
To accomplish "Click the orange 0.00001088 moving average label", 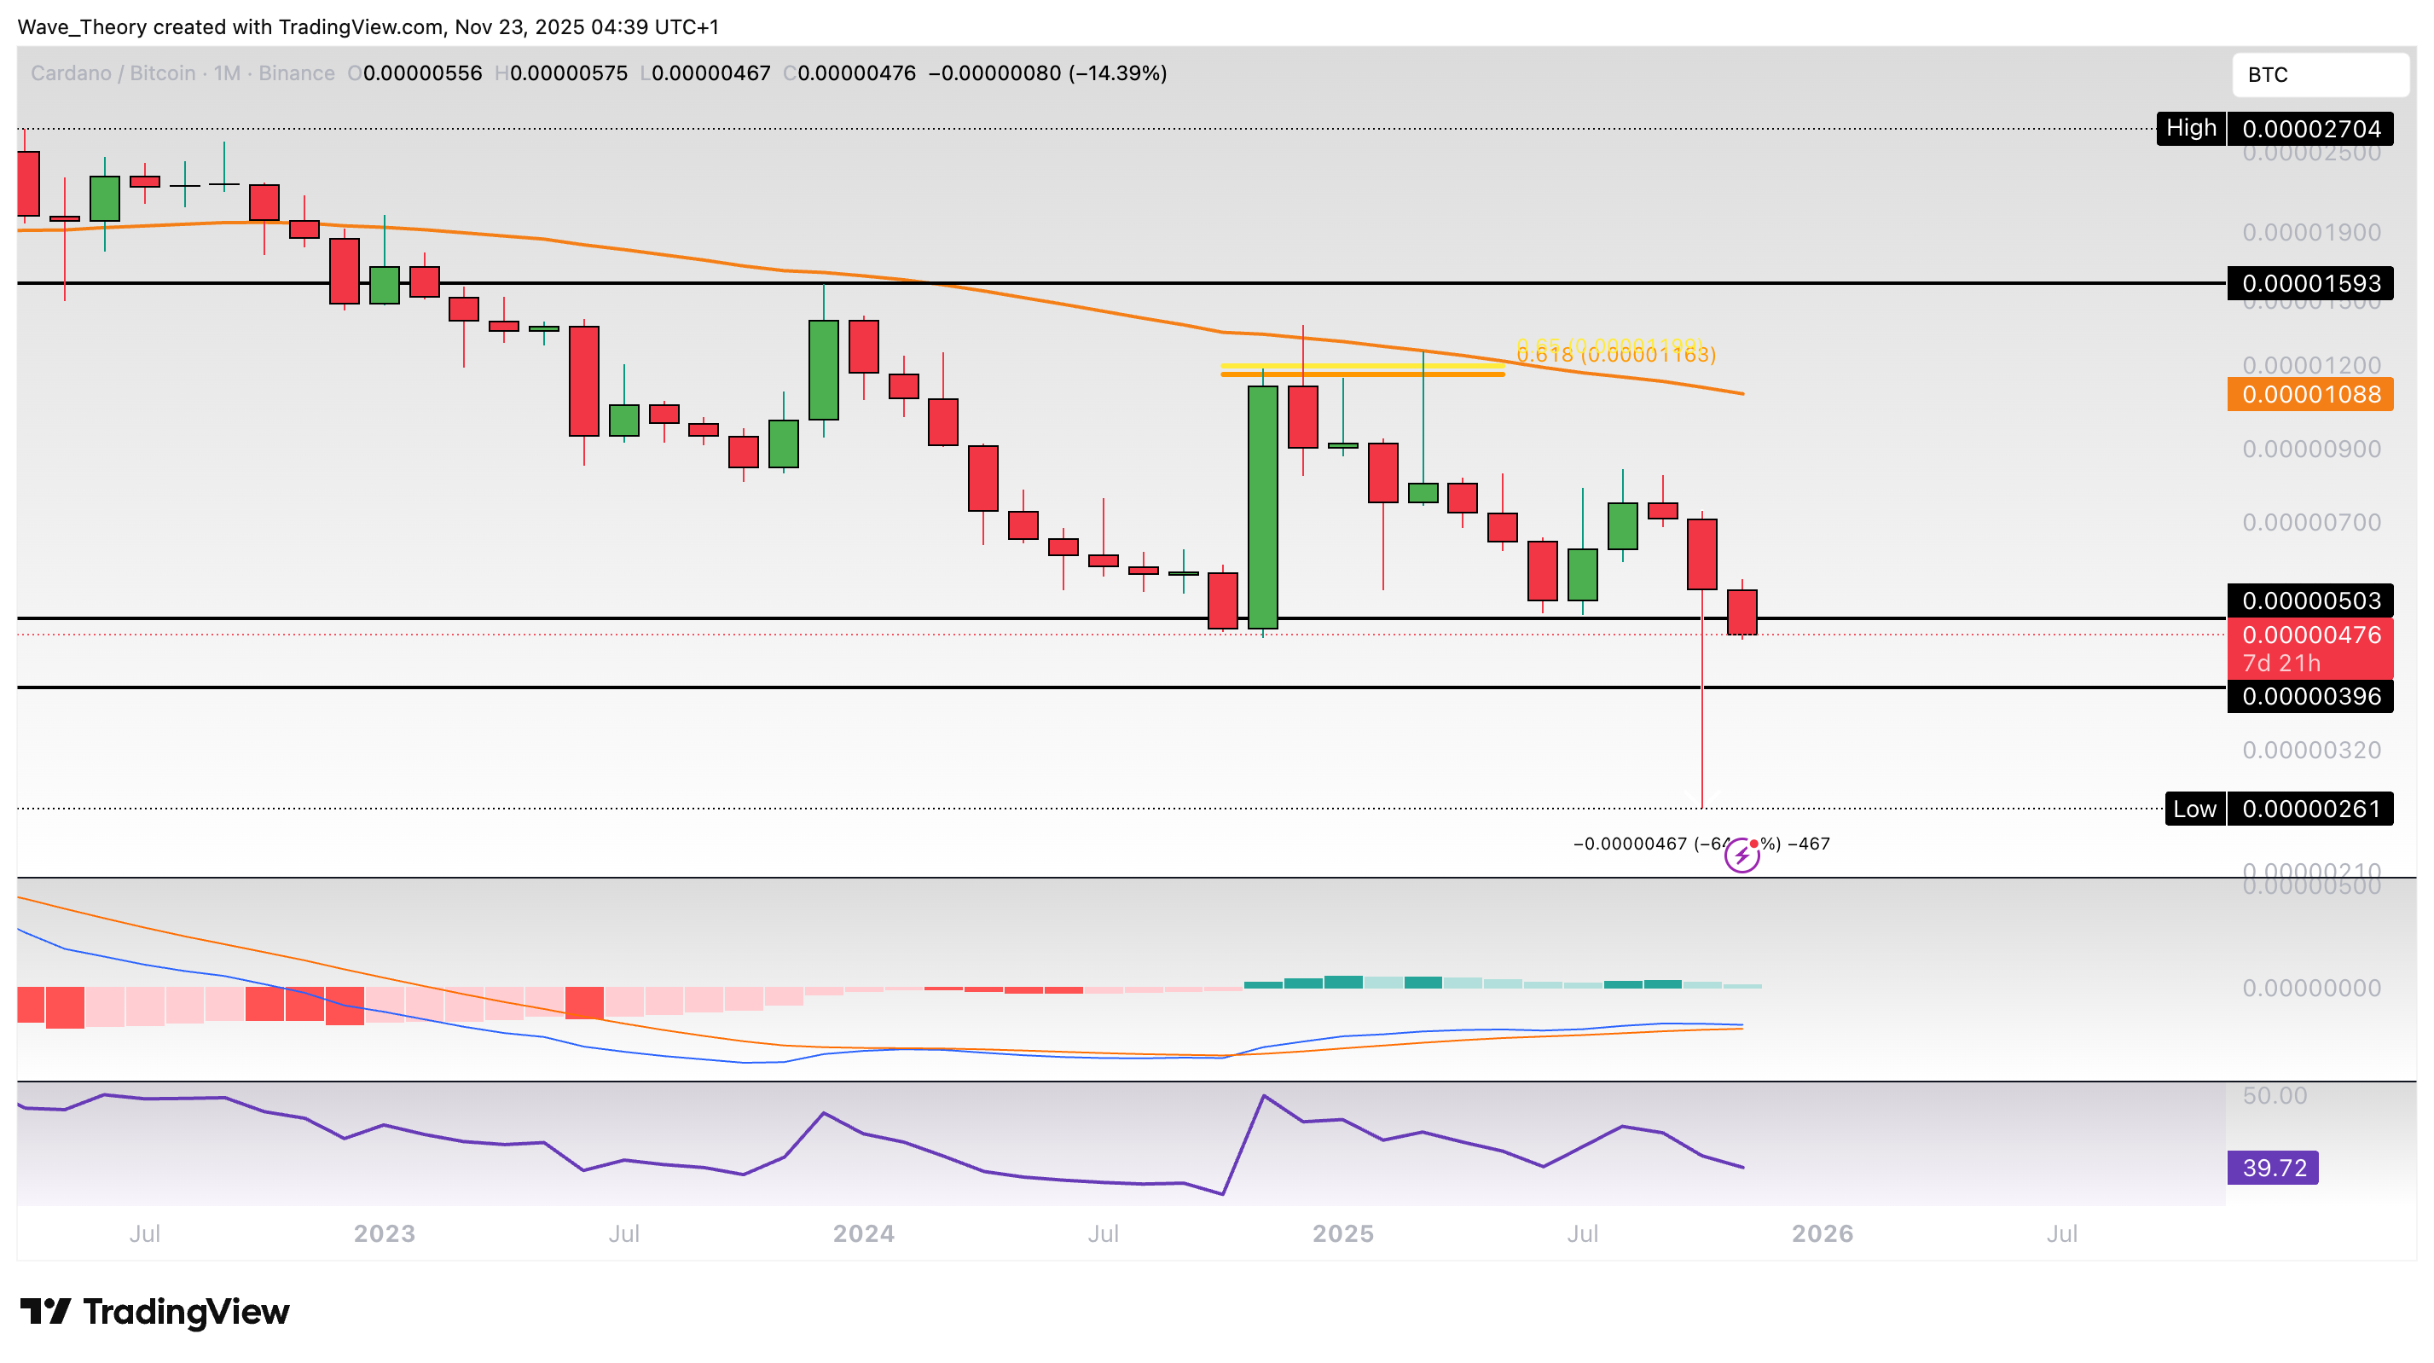I will 2310,394.
